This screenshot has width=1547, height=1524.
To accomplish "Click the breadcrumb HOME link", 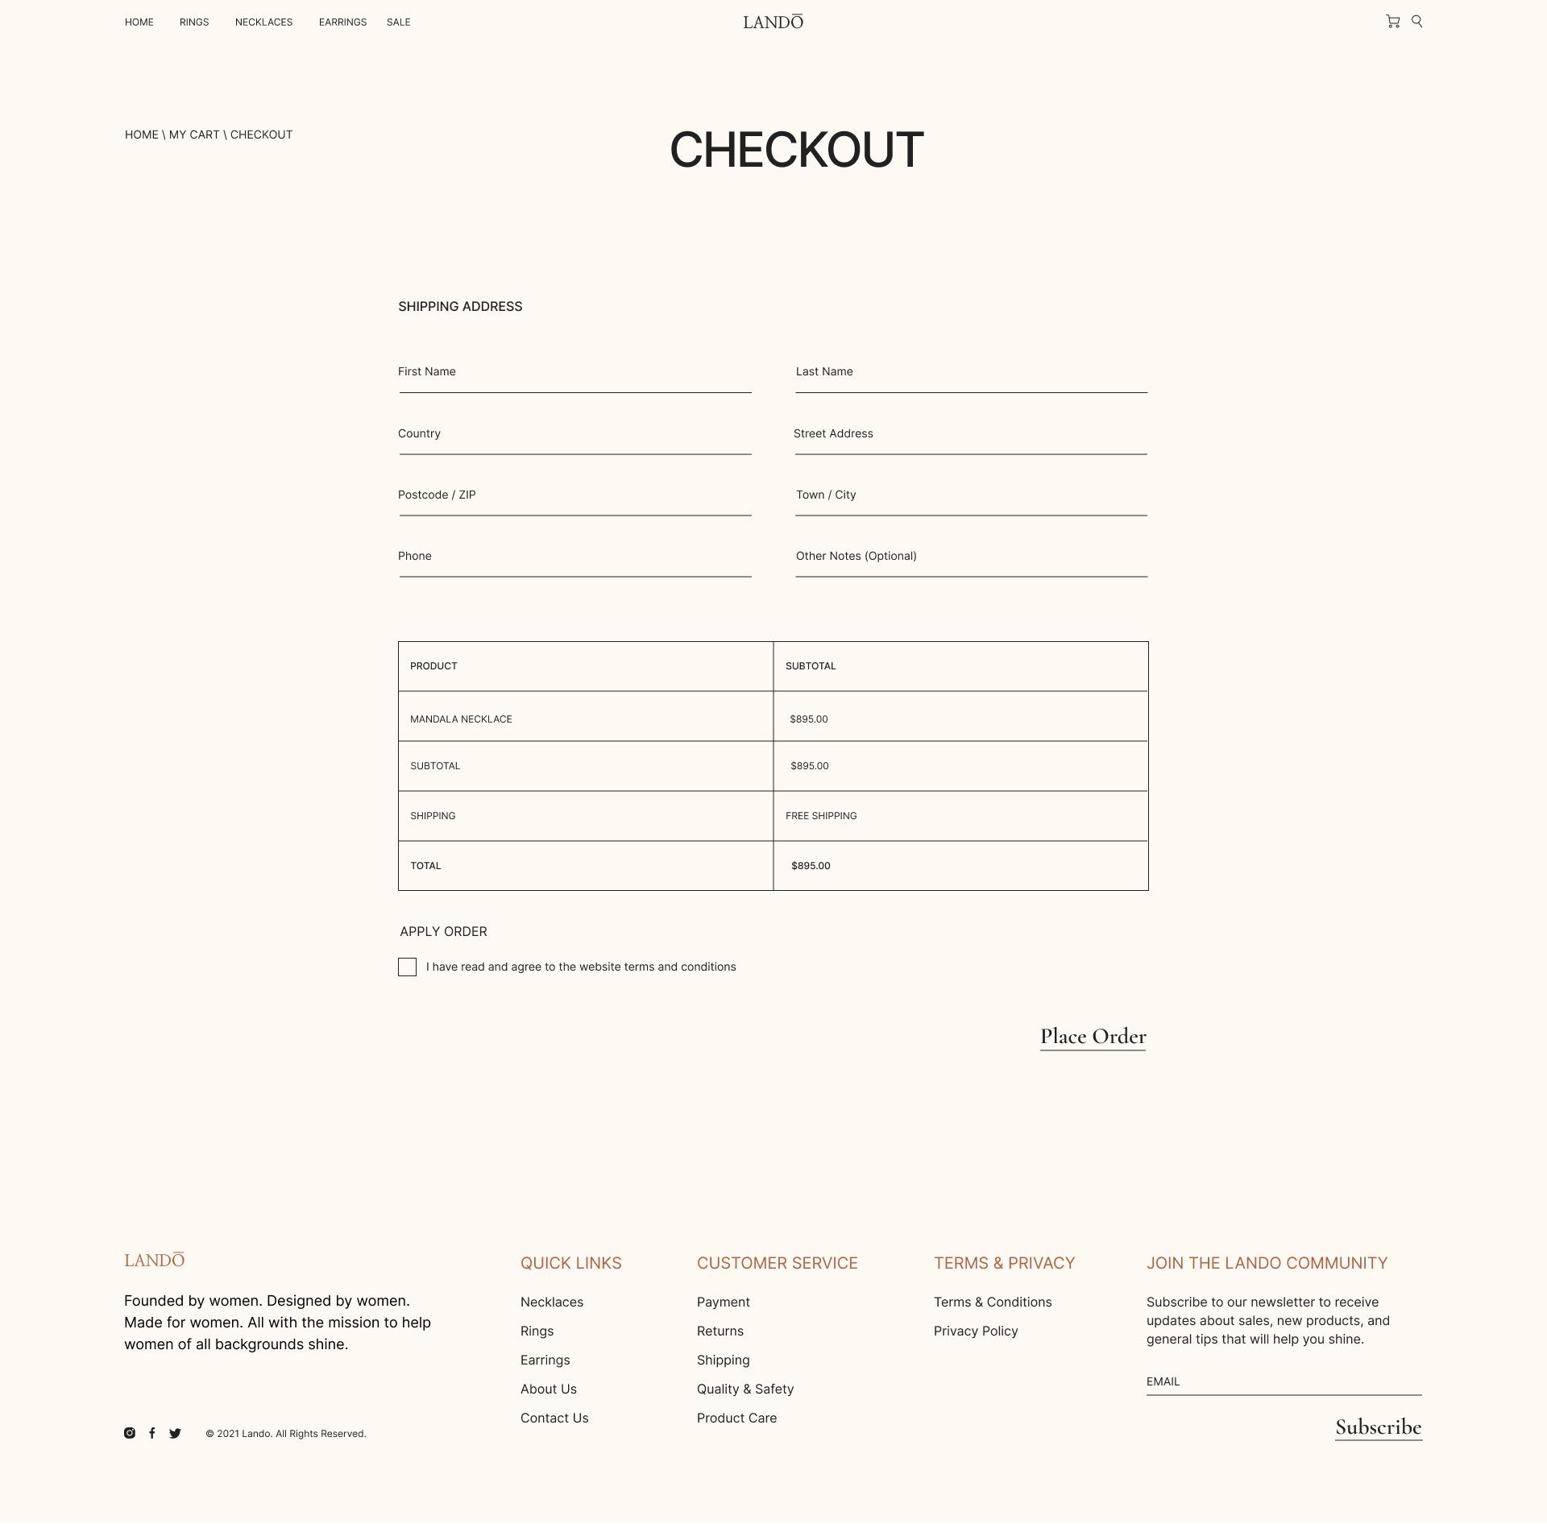I will [143, 135].
